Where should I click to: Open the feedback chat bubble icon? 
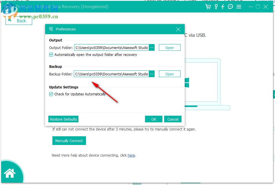tap(230, 6)
